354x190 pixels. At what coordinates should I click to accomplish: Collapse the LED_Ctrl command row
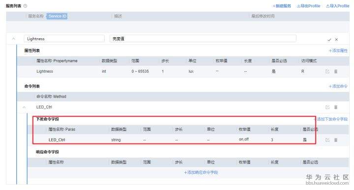point(24,108)
